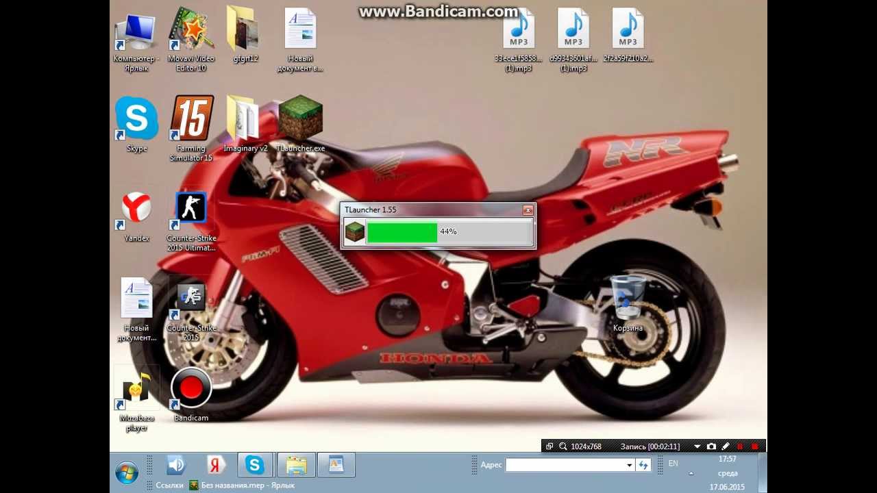Select the 33ece1f5858 (1).mp3 file

pos(519,40)
